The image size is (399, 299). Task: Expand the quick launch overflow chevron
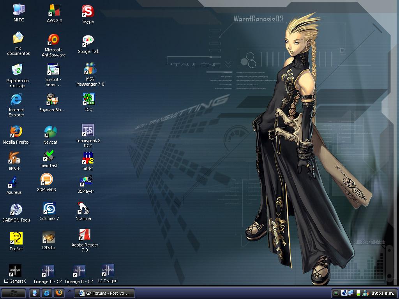click(x=69, y=290)
